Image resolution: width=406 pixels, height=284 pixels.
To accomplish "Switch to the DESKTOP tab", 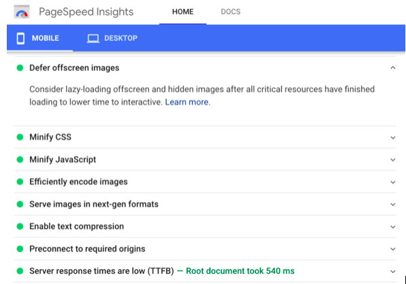I will [112, 38].
